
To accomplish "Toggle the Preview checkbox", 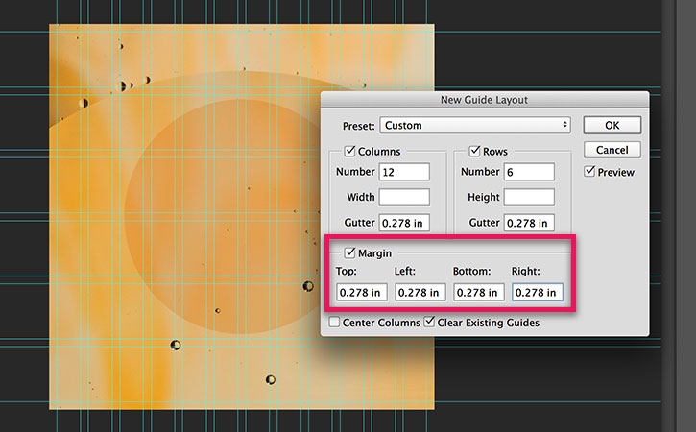I will click(589, 171).
